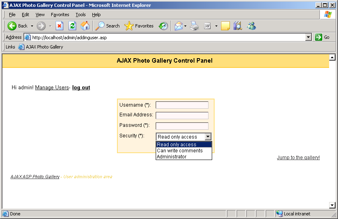Launch the Messenger icon

tap(251, 26)
